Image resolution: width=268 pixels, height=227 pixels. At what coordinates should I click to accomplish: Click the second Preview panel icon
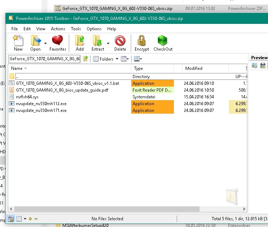pos(263,65)
